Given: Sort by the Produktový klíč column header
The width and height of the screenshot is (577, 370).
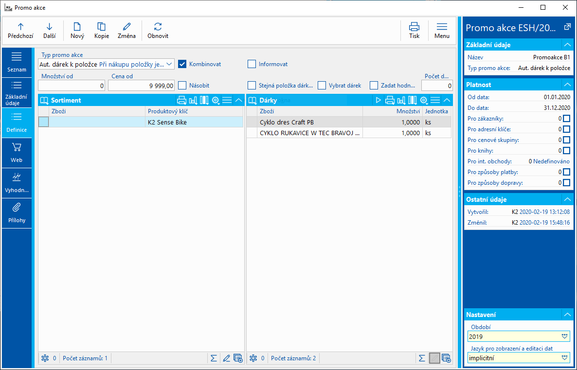Looking at the screenshot, I should (x=194, y=111).
